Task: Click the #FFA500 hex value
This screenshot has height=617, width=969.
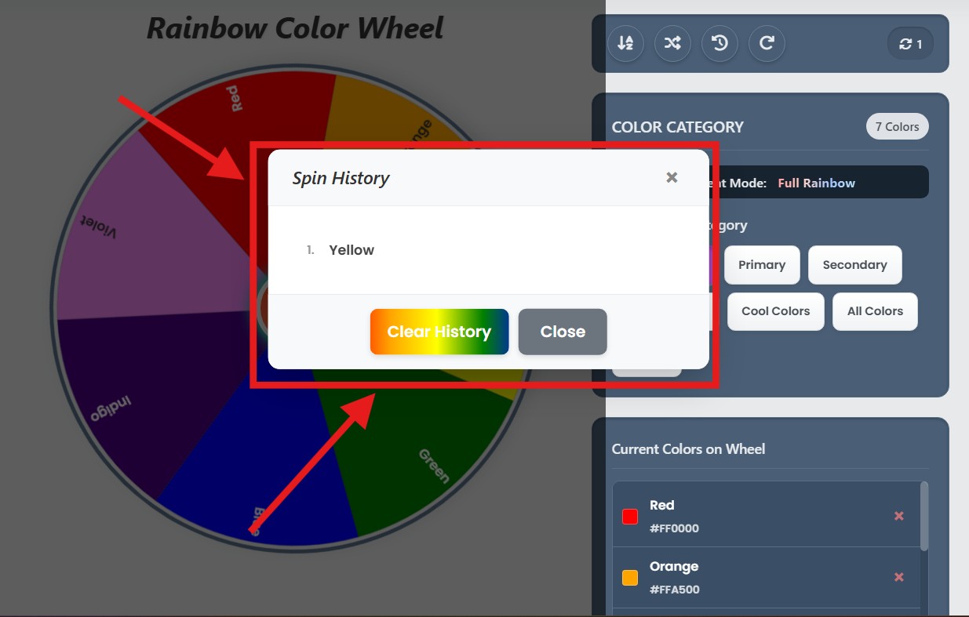Action: click(x=674, y=590)
